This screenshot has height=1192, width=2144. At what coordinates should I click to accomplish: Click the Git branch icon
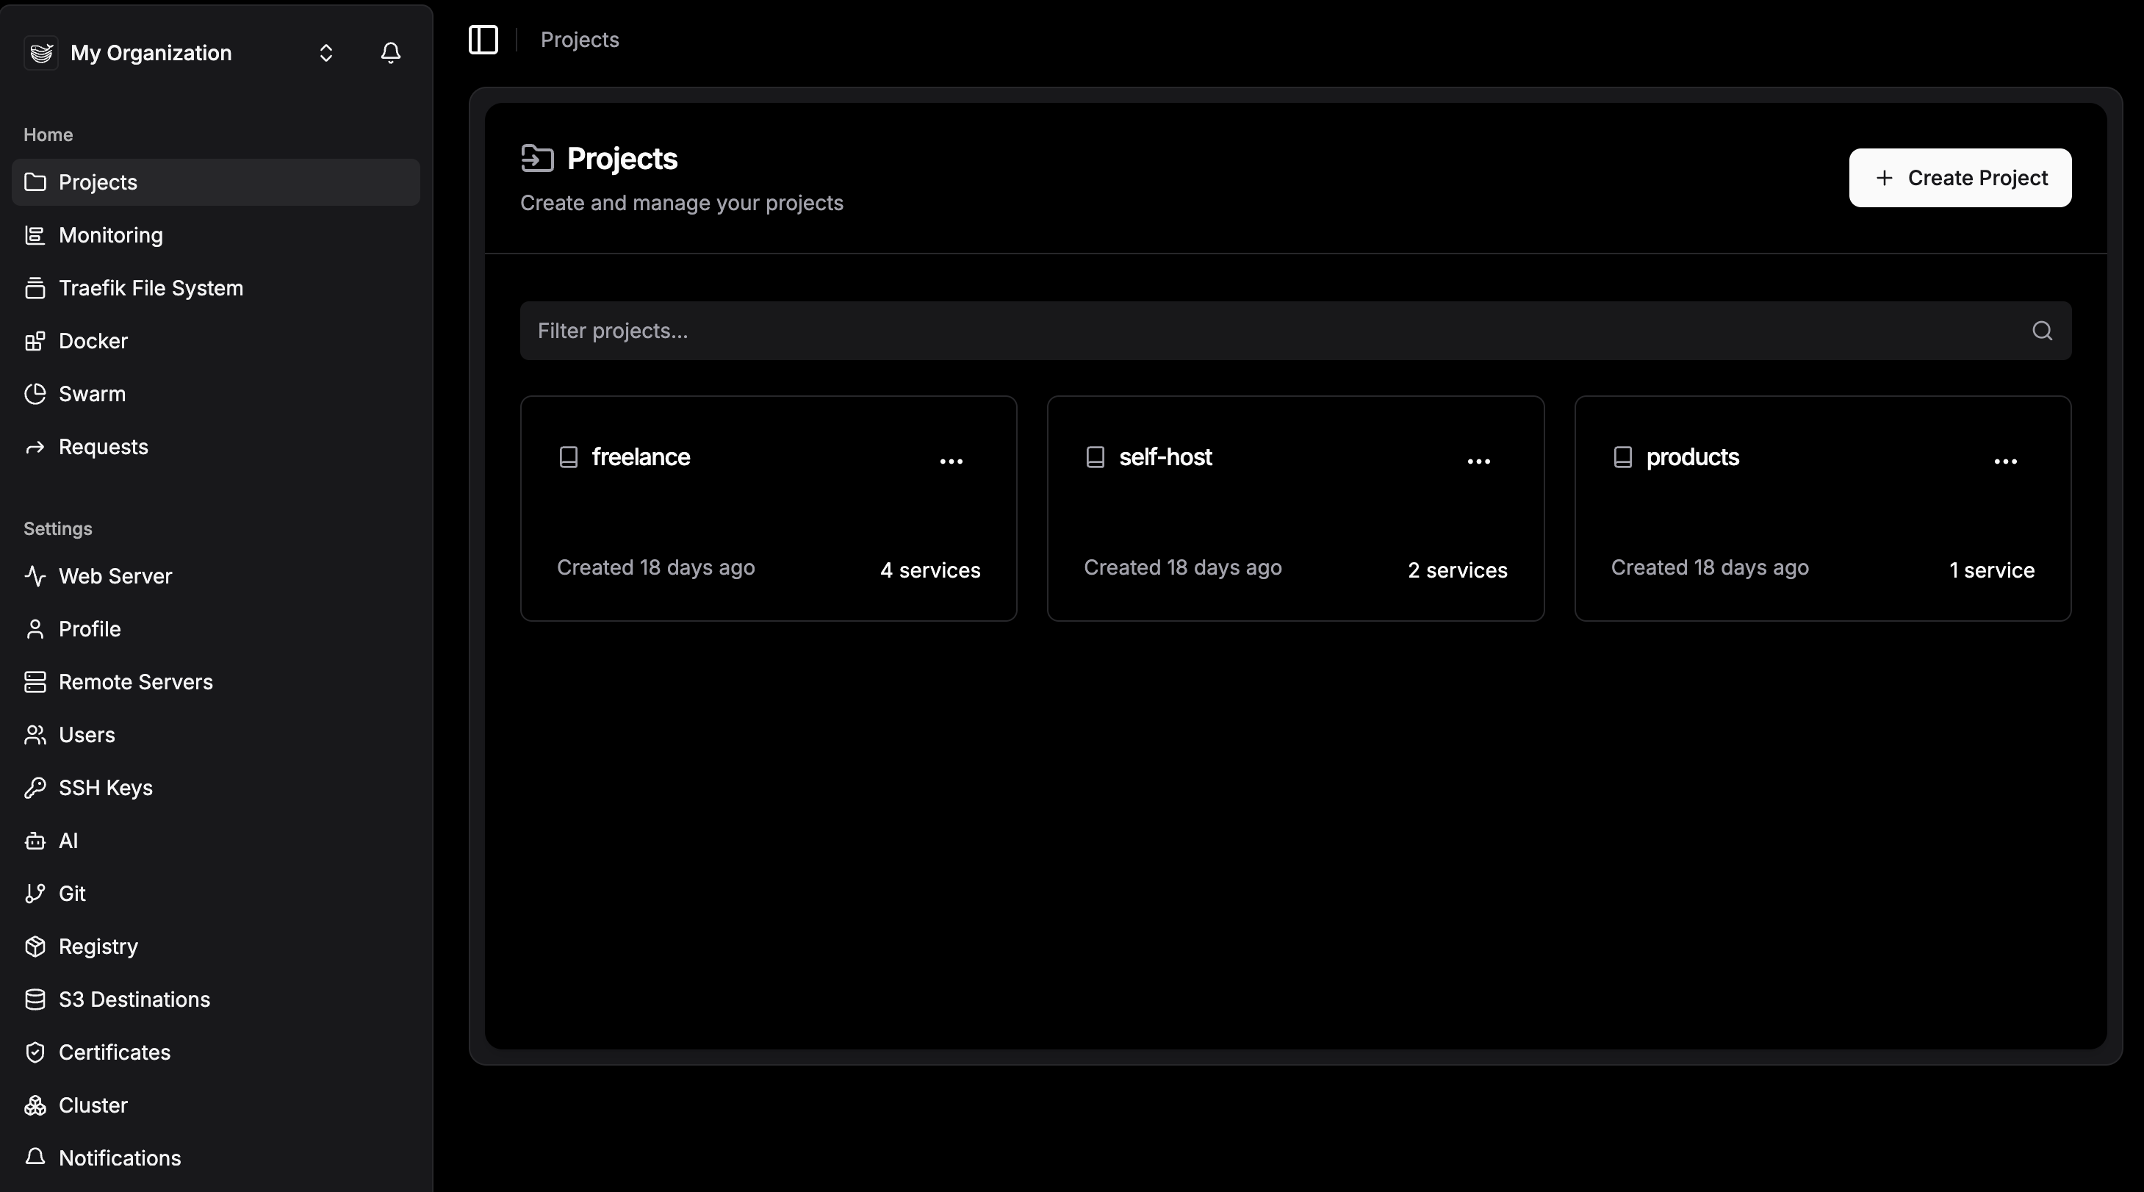[35, 894]
